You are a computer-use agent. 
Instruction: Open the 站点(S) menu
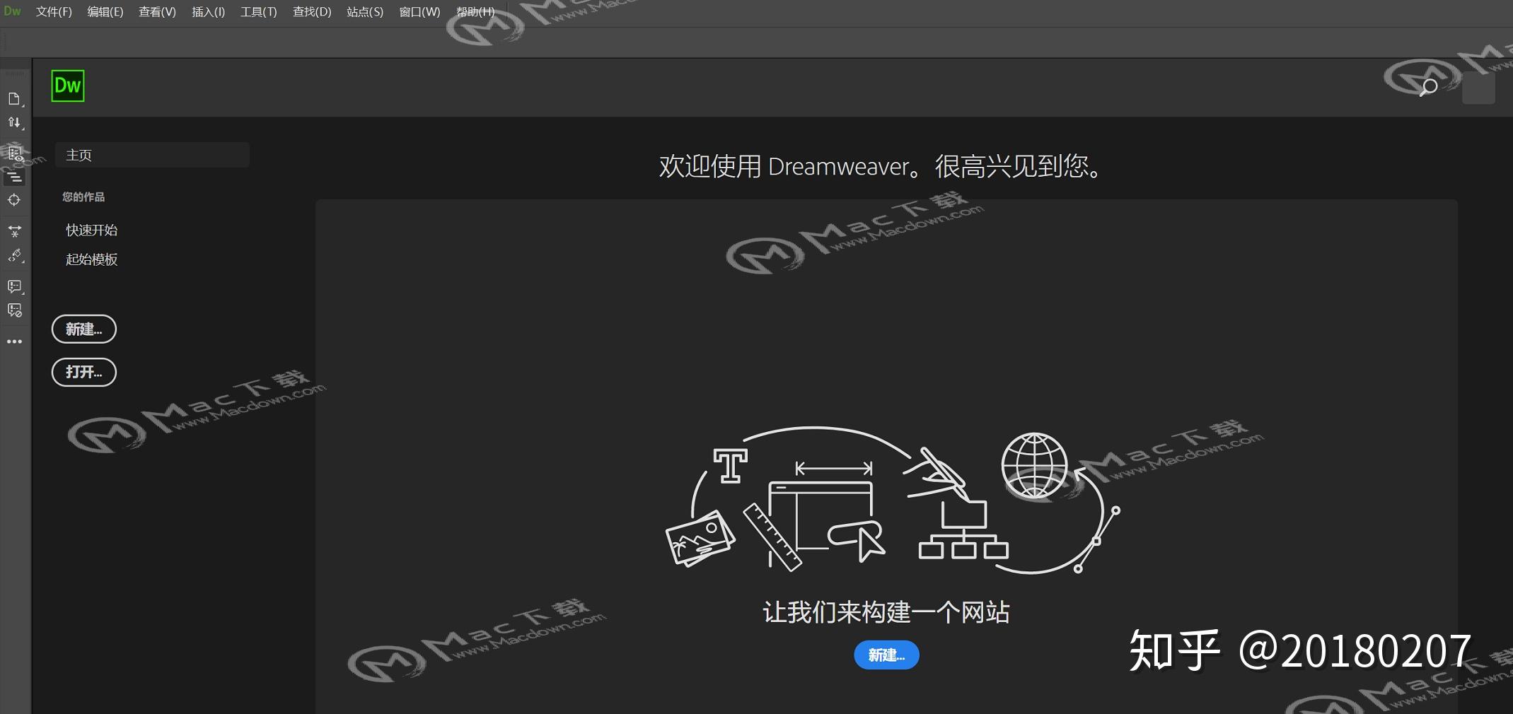pos(365,12)
